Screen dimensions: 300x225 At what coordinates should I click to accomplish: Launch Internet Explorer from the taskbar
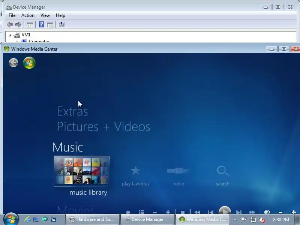[x=27, y=219]
